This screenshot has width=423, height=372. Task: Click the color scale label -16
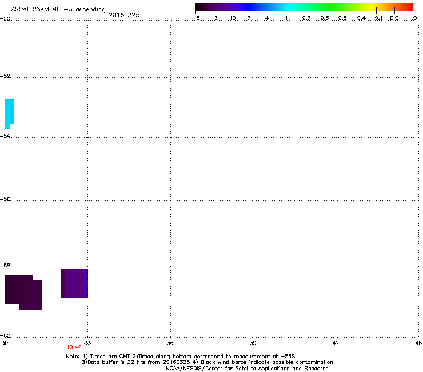(194, 18)
